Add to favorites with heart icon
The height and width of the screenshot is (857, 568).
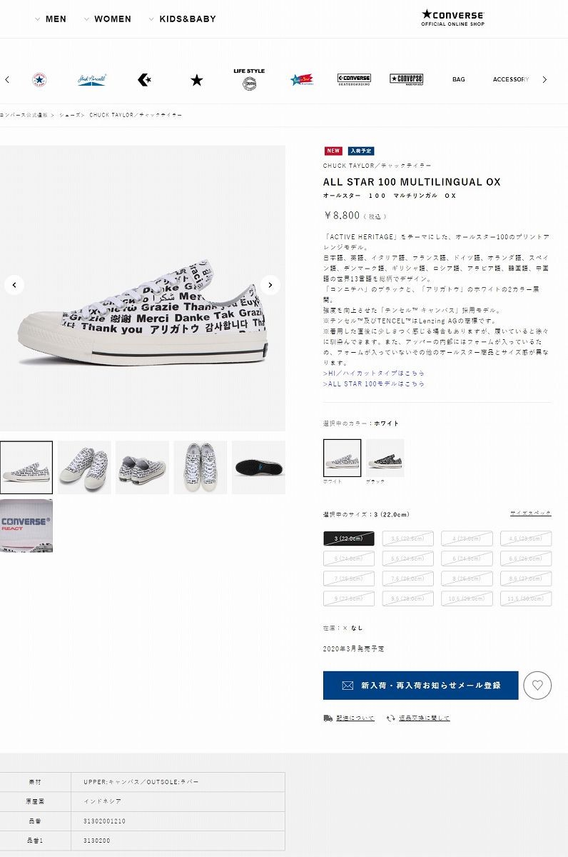537,686
